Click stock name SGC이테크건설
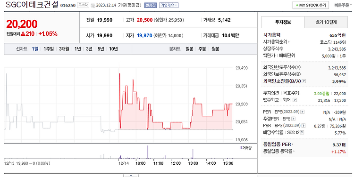The image size is (354, 177). [x=32, y=5]
